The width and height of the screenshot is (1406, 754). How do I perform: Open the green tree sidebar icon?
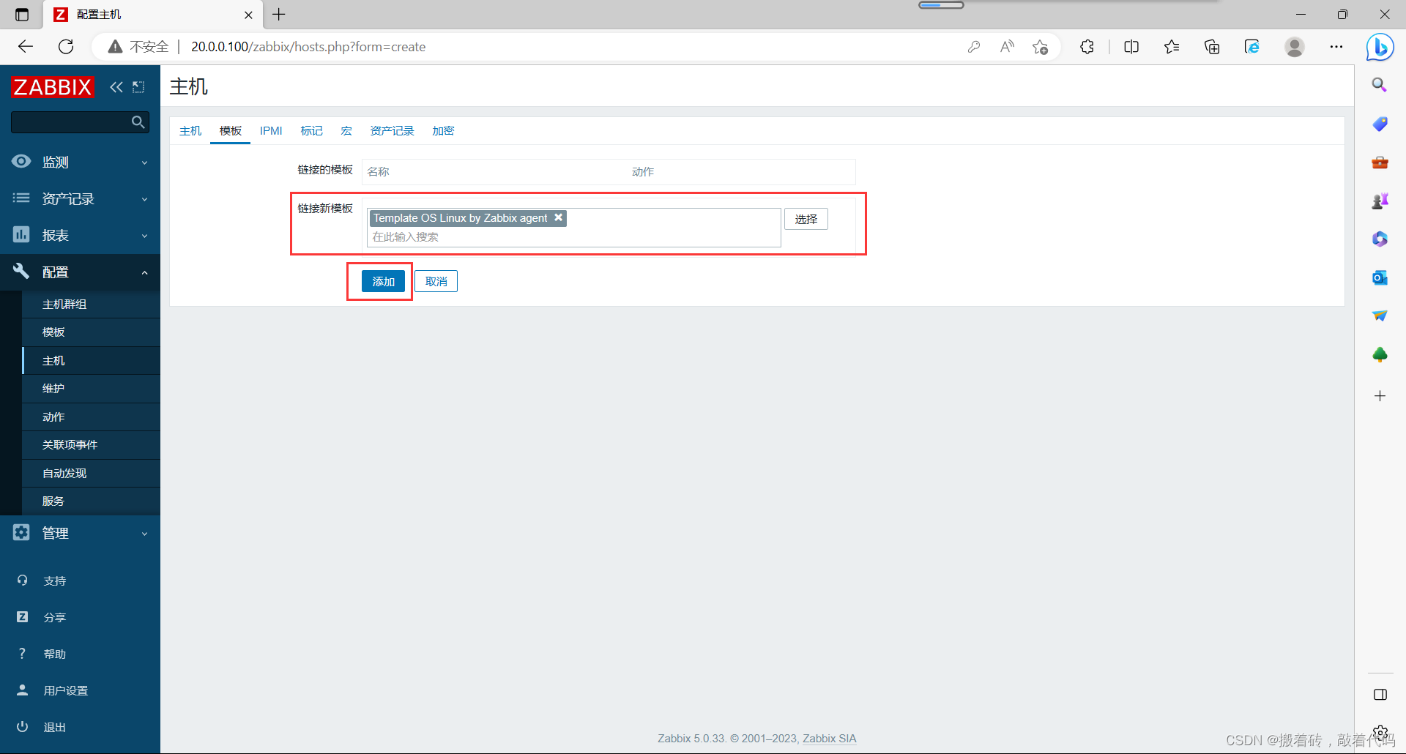click(1380, 355)
